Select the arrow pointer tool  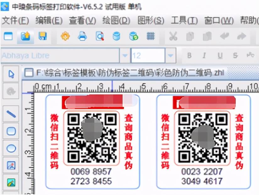point(11,74)
